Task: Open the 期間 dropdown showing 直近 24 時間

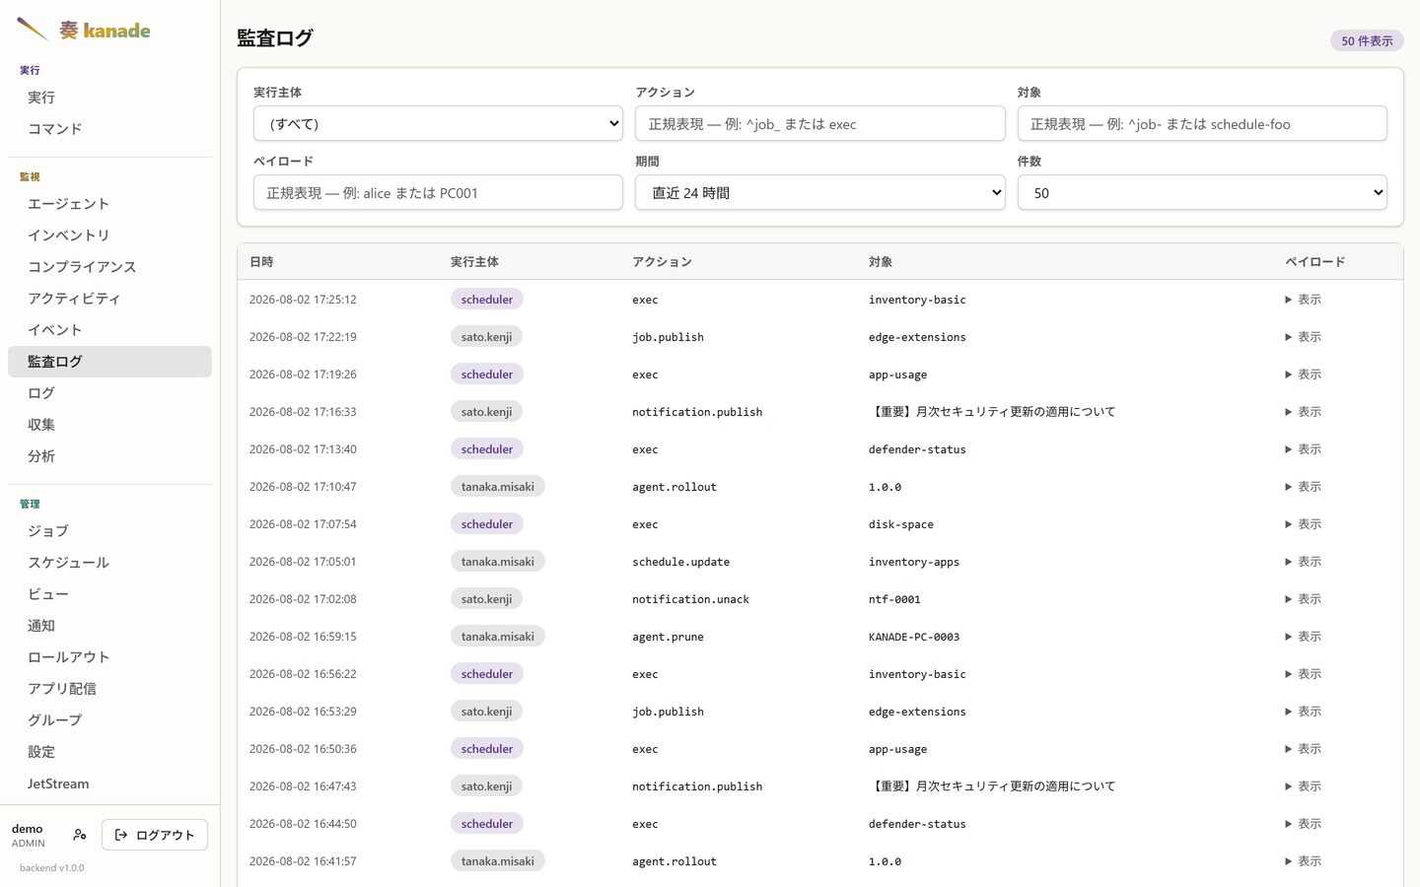Action: click(x=819, y=192)
